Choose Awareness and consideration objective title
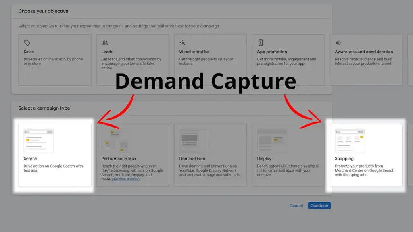The height and width of the screenshot is (232, 413). (x=364, y=52)
